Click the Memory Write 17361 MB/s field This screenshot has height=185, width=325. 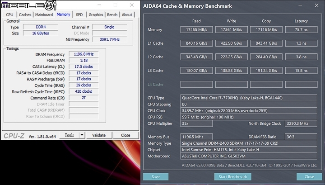(x=231, y=30)
